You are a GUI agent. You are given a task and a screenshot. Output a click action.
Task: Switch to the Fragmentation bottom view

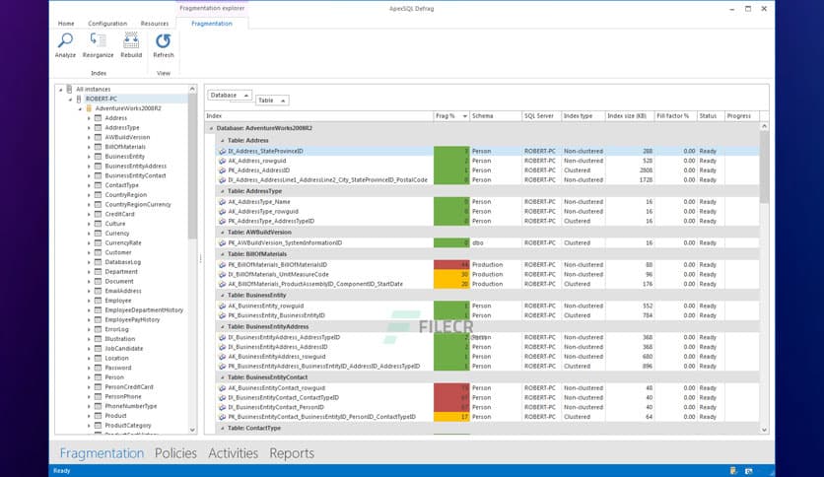(x=102, y=452)
